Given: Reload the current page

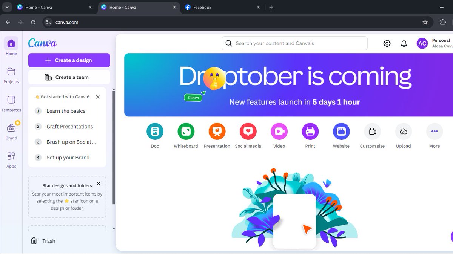Looking at the screenshot, I should tap(33, 22).
